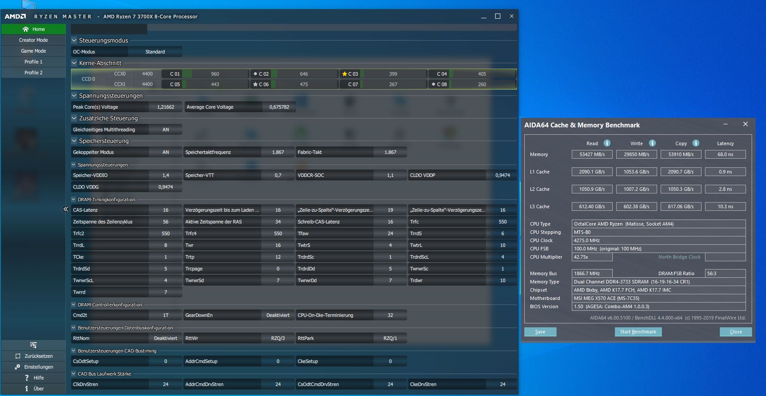Click the gold star on core C 03
766x396 pixels.
344,74
